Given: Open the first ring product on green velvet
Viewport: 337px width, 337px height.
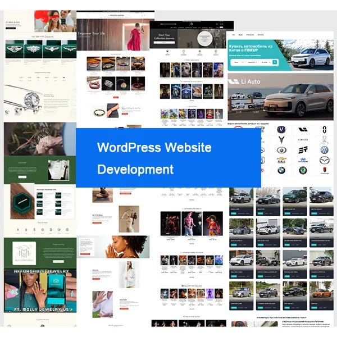Looking at the screenshot, I should point(15,49).
